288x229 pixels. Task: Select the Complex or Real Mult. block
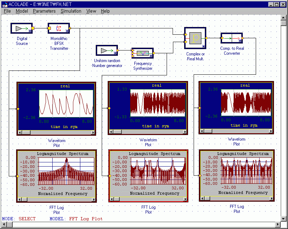pyautogui.click(x=195, y=38)
